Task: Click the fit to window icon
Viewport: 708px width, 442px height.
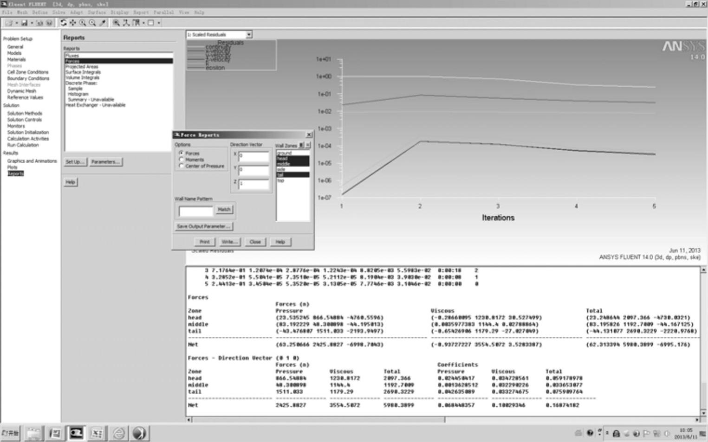Action: (x=117, y=23)
